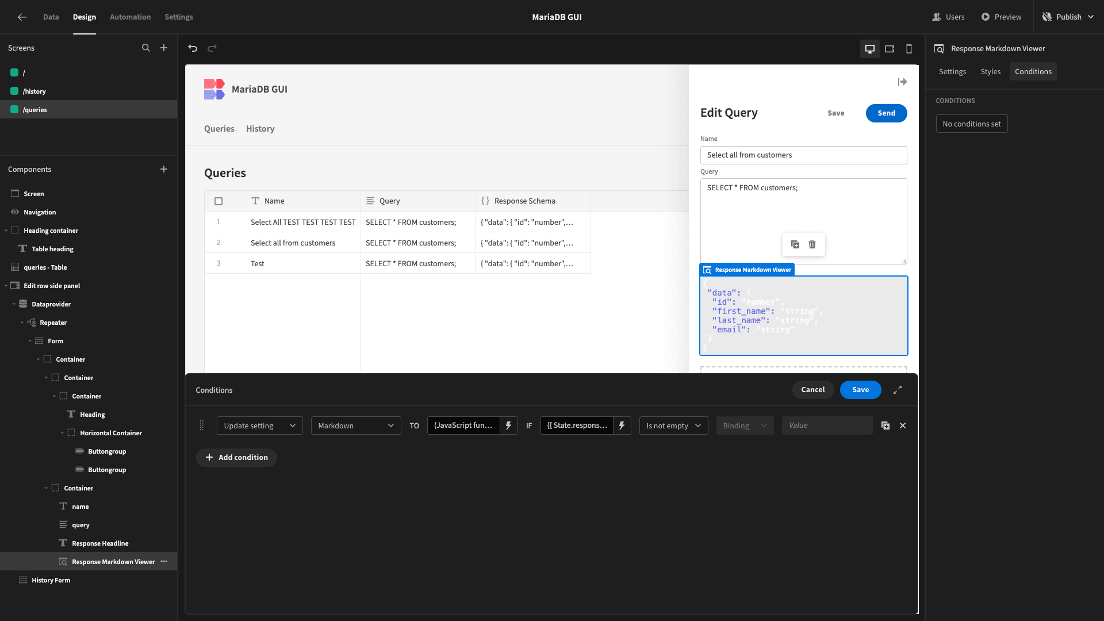This screenshot has width=1104, height=621.
Task: Collapse the Horizontal Container tree node
Action: coord(63,433)
